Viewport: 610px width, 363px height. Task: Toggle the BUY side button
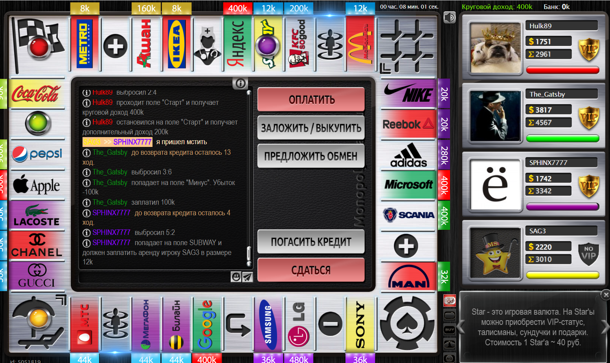coord(450,330)
